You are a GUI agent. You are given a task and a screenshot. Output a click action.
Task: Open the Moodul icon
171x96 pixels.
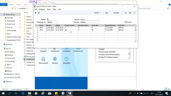[55, 60]
